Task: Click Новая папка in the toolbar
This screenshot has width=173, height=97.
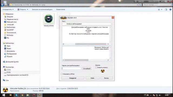Action: (61, 9)
